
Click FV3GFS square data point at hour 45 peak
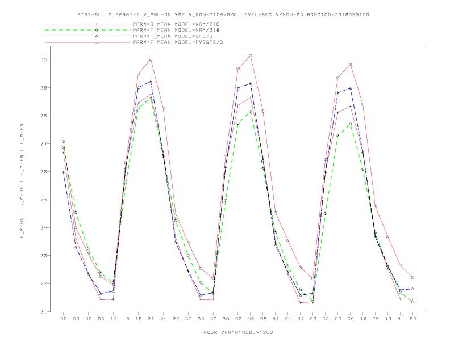point(250,56)
